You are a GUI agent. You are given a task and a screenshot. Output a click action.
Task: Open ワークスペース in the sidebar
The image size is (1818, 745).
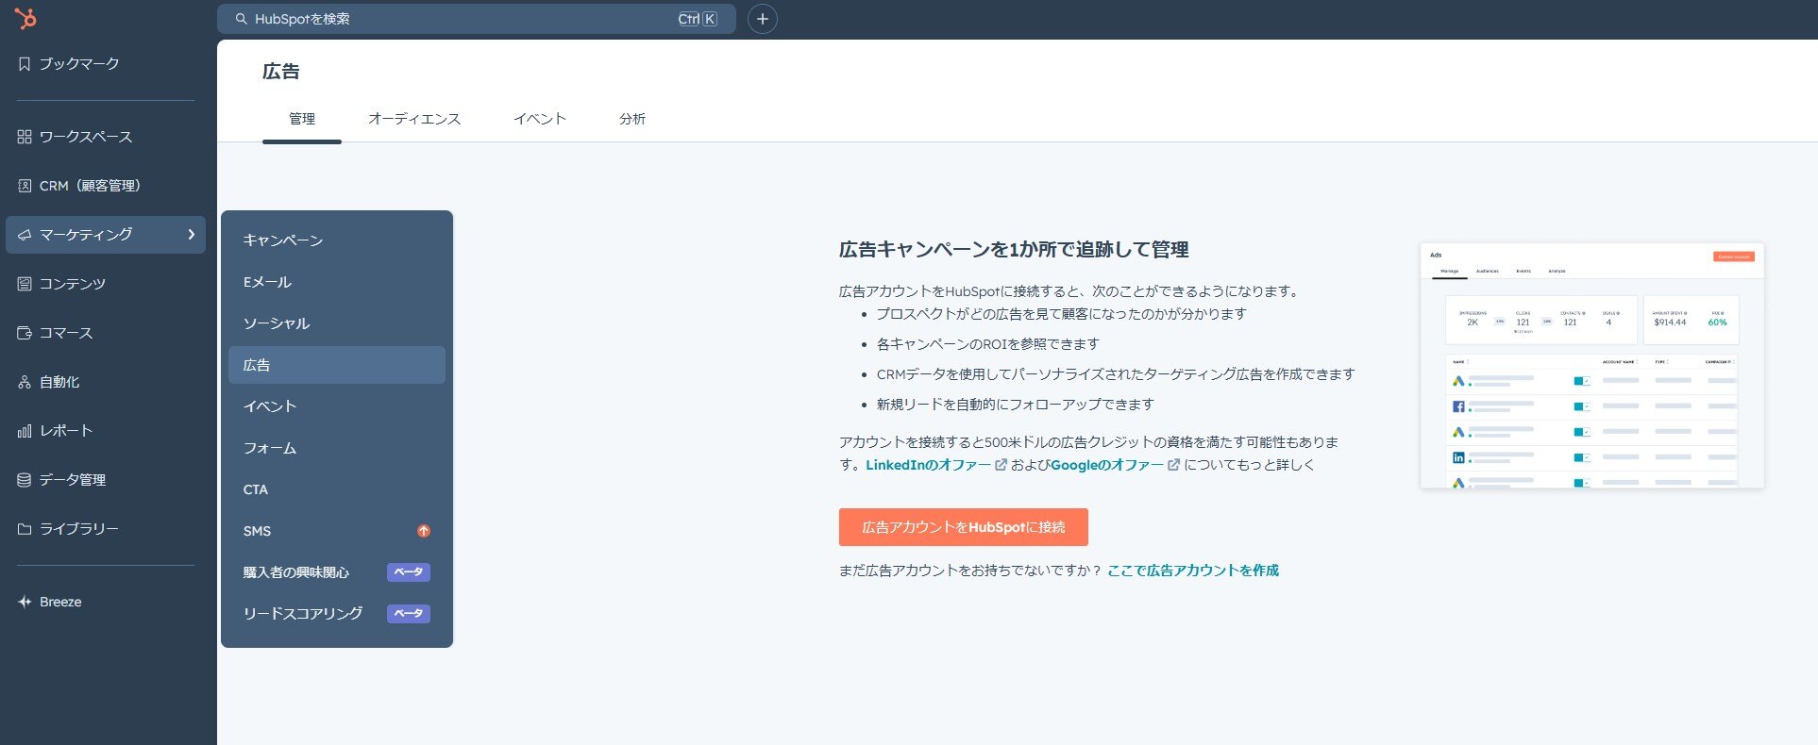coord(106,137)
